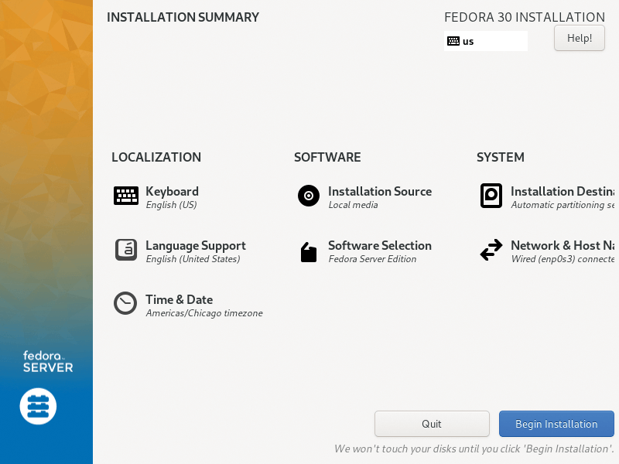Click 'Americas/Chicago timezone' text
This screenshot has height=464, width=619.
[204, 313]
